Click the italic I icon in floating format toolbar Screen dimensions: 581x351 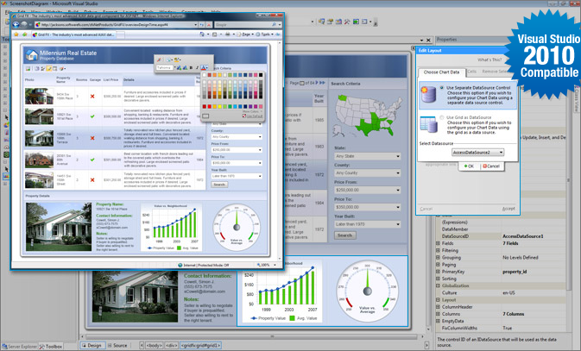(197, 68)
